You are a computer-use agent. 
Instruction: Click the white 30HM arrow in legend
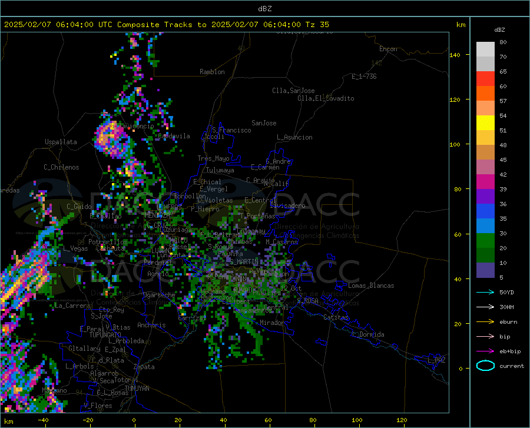(x=485, y=307)
